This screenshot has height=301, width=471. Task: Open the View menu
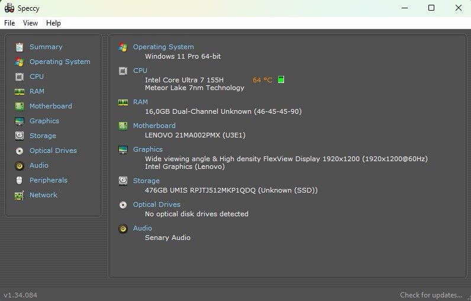click(x=30, y=23)
